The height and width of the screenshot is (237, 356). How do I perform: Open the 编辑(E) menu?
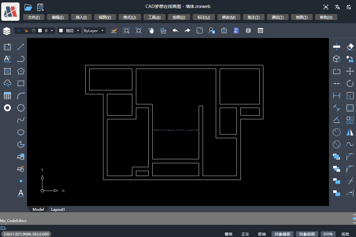(x=58, y=17)
